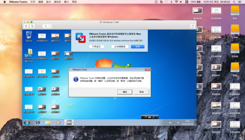The width and height of the screenshot is (245, 140).
Task: Select 判定固件02 file on the Windows desktop
Action: coord(29,91)
